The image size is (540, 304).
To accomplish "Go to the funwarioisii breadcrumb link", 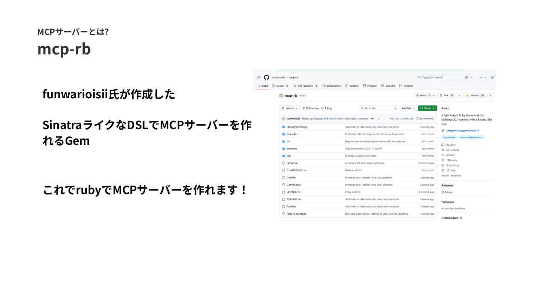I will pos(278,77).
